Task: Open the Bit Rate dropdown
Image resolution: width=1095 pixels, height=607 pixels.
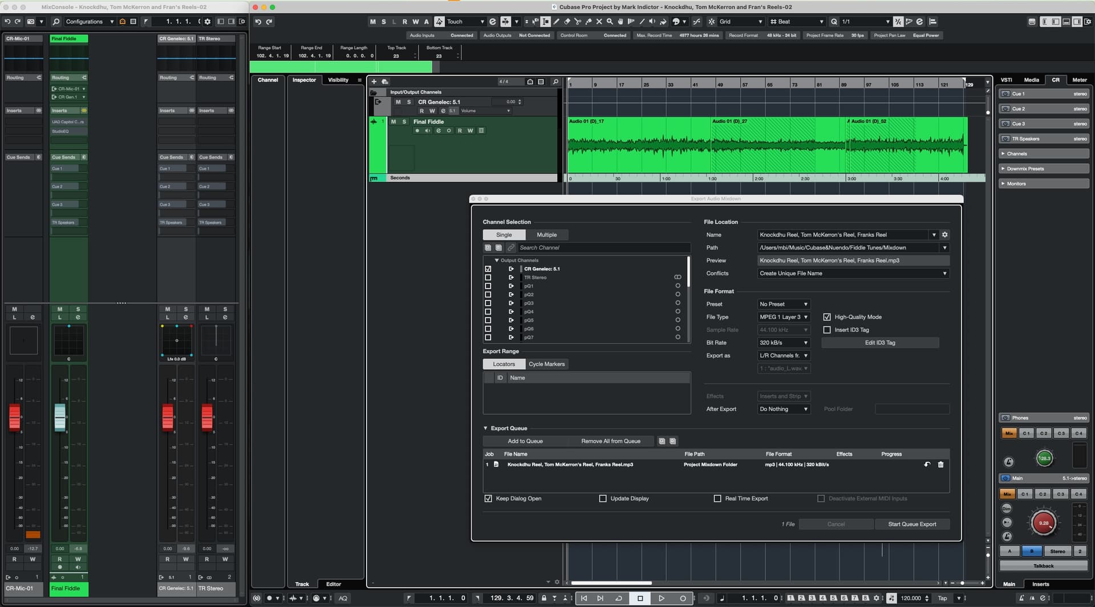Action: click(784, 343)
